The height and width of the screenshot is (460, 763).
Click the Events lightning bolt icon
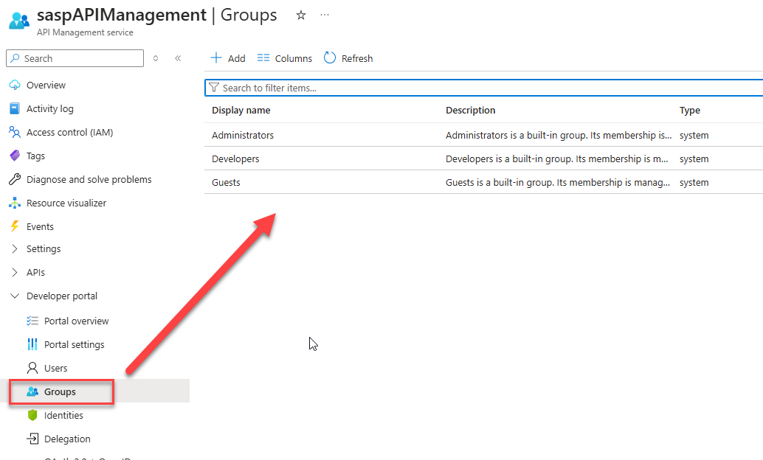[x=15, y=226]
